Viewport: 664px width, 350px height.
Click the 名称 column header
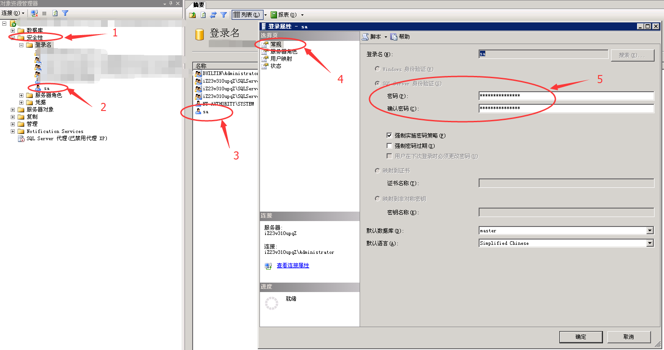pyautogui.click(x=225, y=66)
